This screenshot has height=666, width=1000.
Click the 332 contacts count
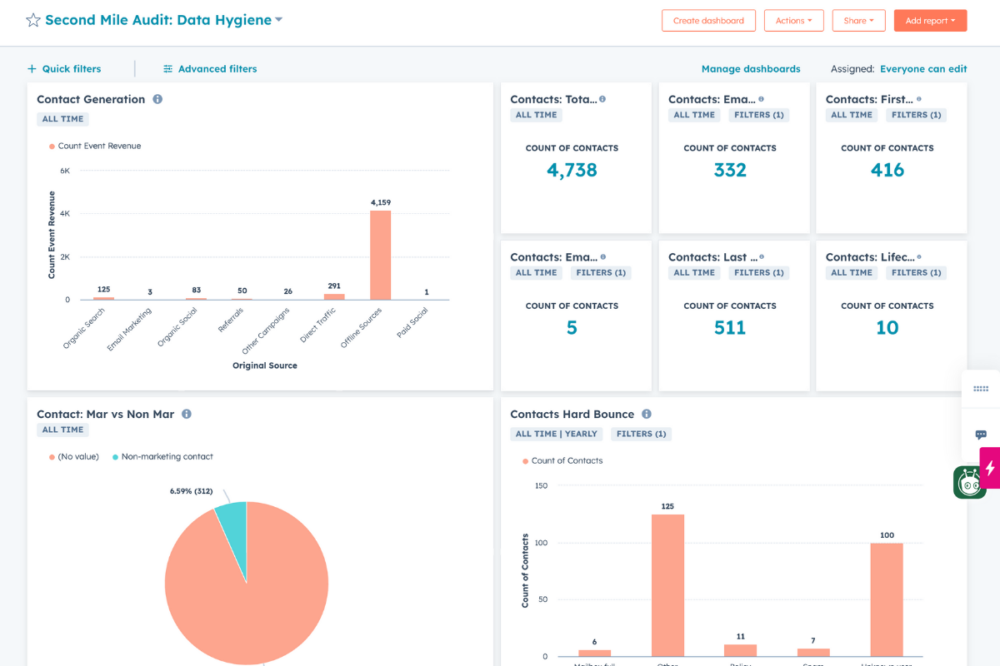[730, 170]
